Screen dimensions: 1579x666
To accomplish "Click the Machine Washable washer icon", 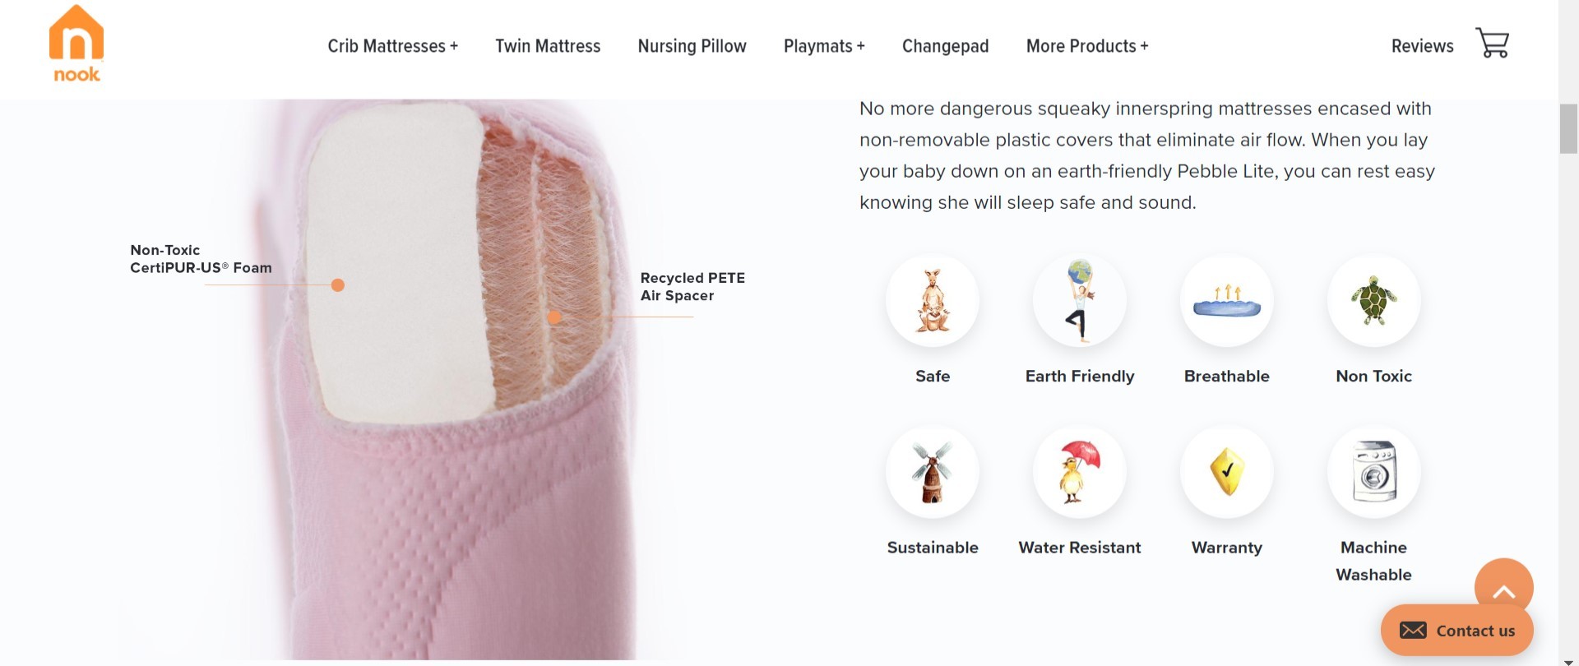I will tap(1374, 472).
